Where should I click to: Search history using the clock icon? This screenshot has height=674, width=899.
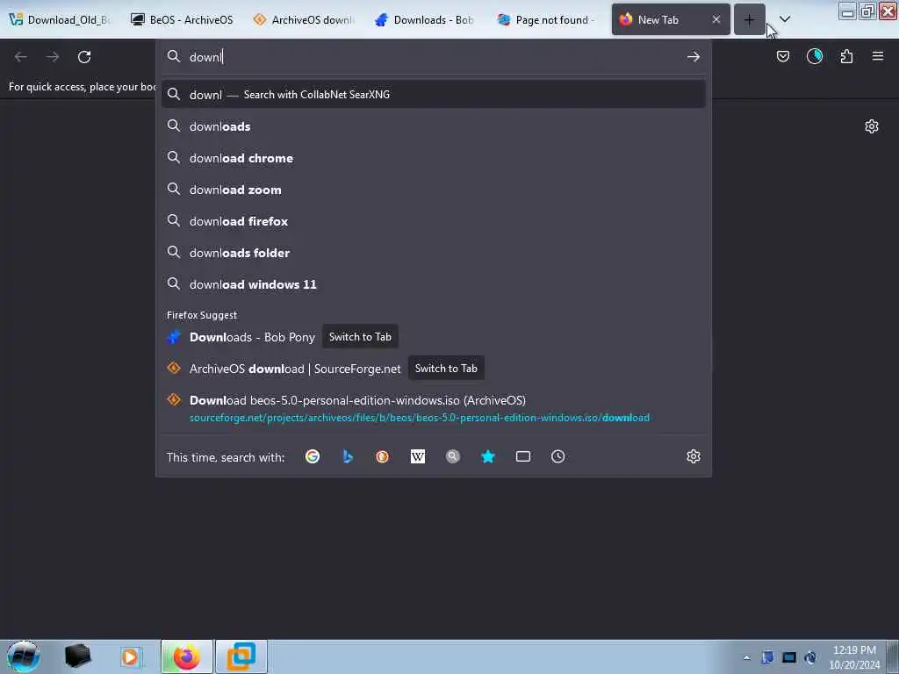tap(557, 456)
